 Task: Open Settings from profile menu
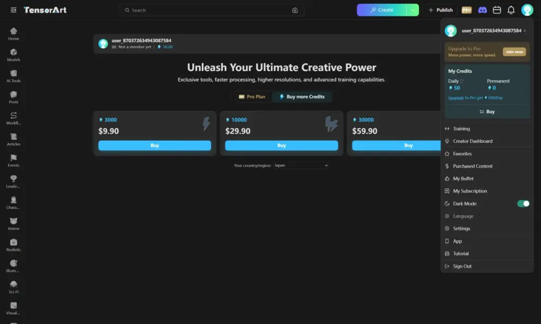coord(487,228)
